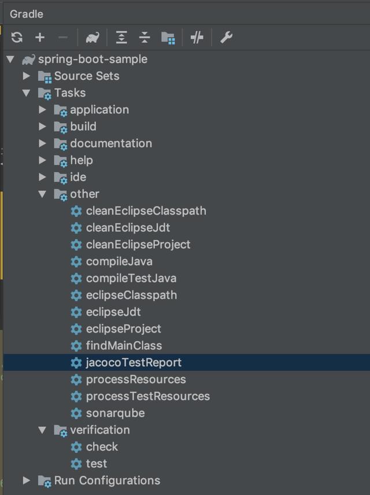Click the Gradle panel title

pyautogui.click(x=27, y=13)
